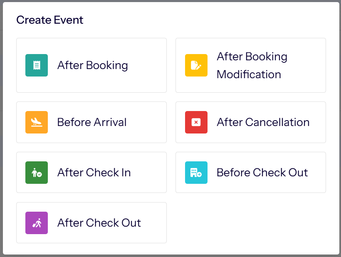Click the orange airplane landing icon
The height and width of the screenshot is (257, 341).
[37, 122]
